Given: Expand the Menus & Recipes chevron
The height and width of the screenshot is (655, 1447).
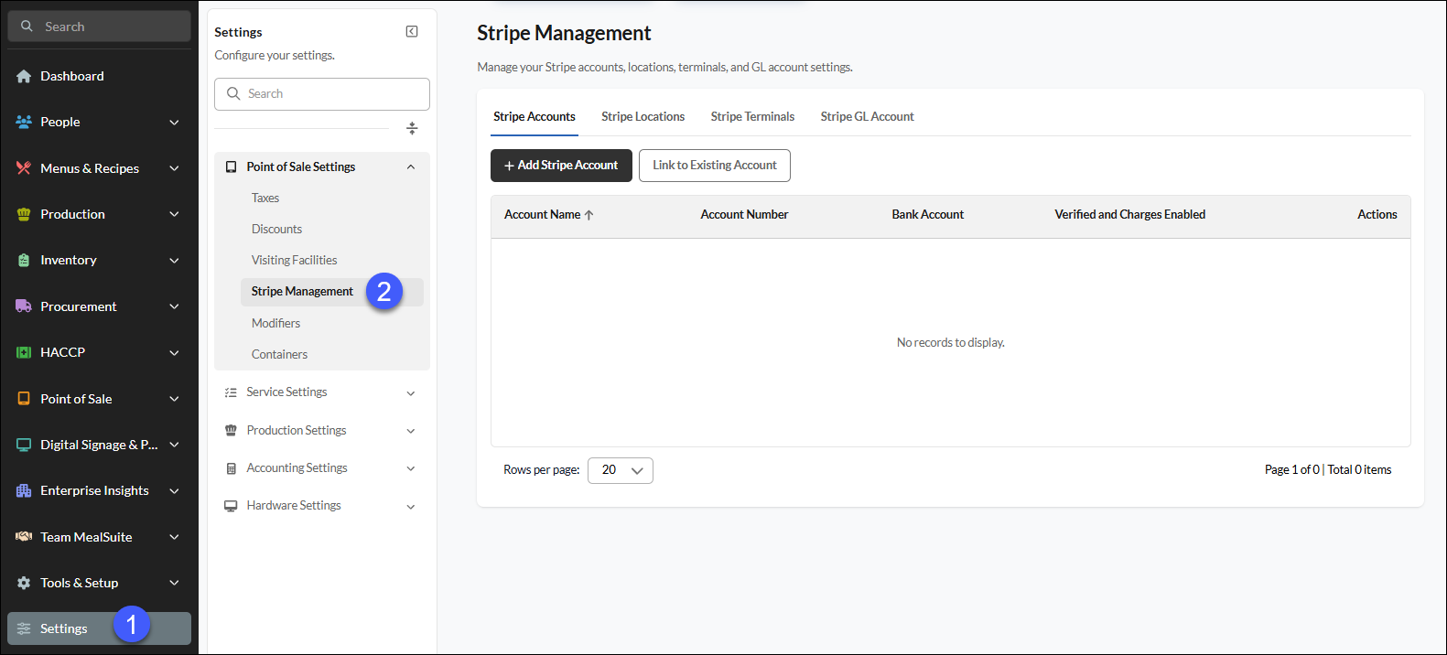Looking at the screenshot, I should pyautogui.click(x=174, y=168).
